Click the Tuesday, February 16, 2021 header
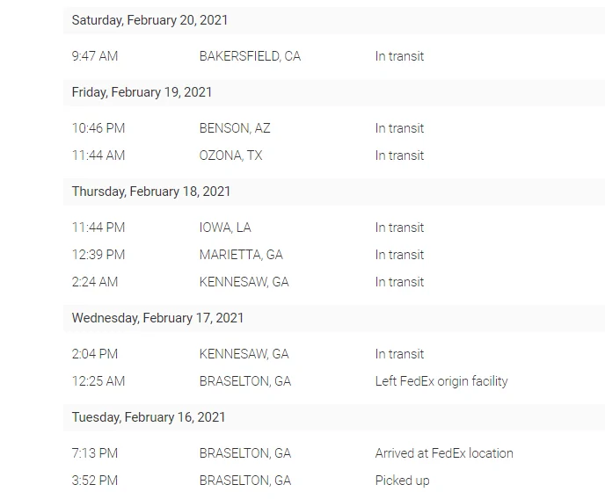Viewport: 605px width, 499px height. (x=148, y=417)
